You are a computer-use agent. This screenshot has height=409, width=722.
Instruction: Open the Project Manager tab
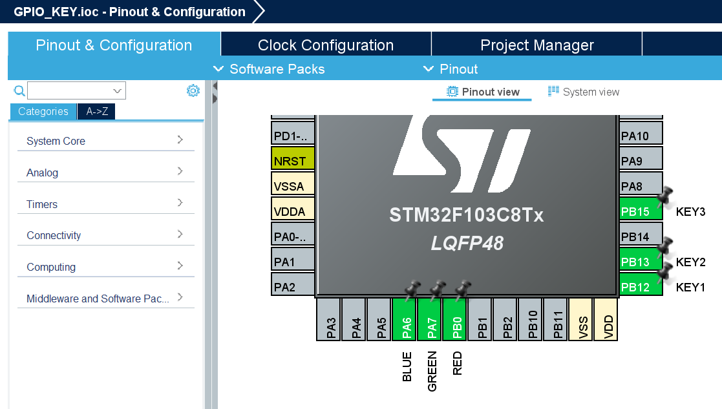pyautogui.click(x=536, y=45)
